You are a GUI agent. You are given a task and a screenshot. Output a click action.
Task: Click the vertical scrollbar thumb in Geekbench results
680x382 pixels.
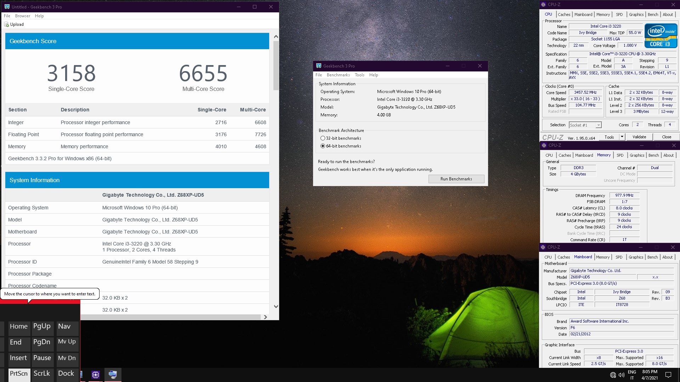(x=276, y=65)
